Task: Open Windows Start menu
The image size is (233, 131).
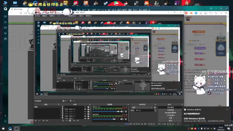Action: click(x=3, y=128)
